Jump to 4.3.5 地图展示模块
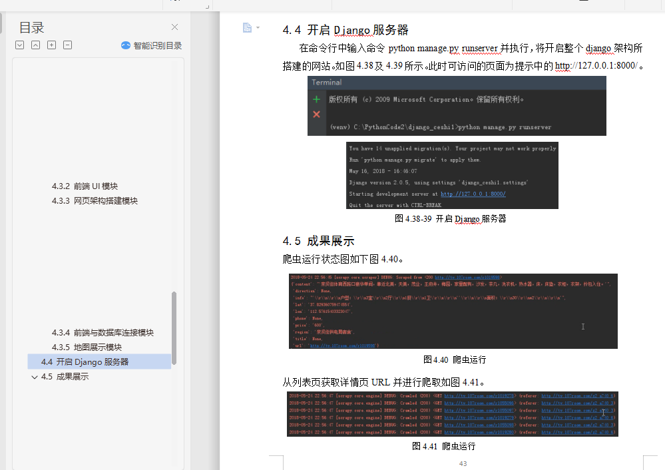665x470 pixels. click(87, 347)
